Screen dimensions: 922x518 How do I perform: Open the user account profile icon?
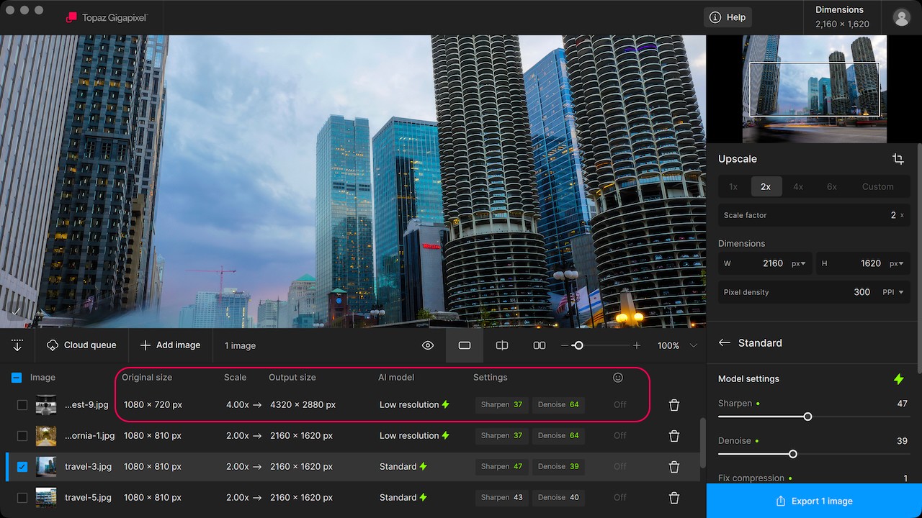901,17
